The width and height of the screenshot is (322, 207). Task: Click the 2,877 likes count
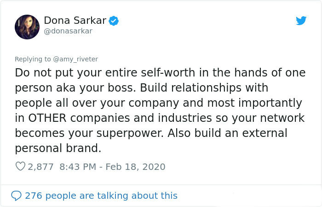click(40, 167)
